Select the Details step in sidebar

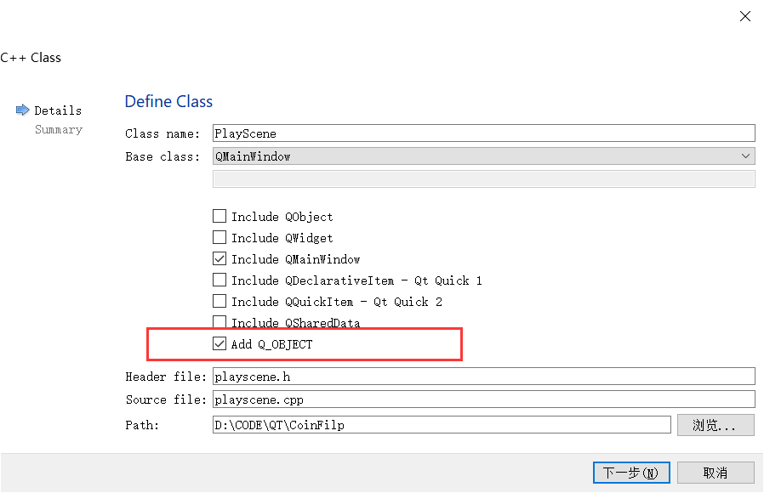pyautogui.click(x=58, y=110)
